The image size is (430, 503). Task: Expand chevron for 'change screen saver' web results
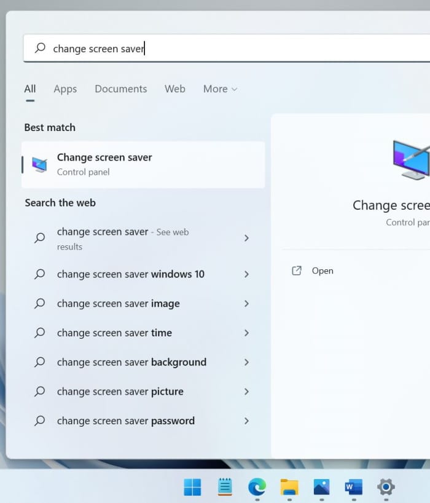point(246,238)
